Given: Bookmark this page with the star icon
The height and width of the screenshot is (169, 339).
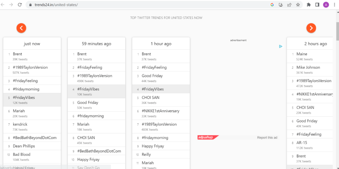Looking at the screenshot, I should point(298,5).
